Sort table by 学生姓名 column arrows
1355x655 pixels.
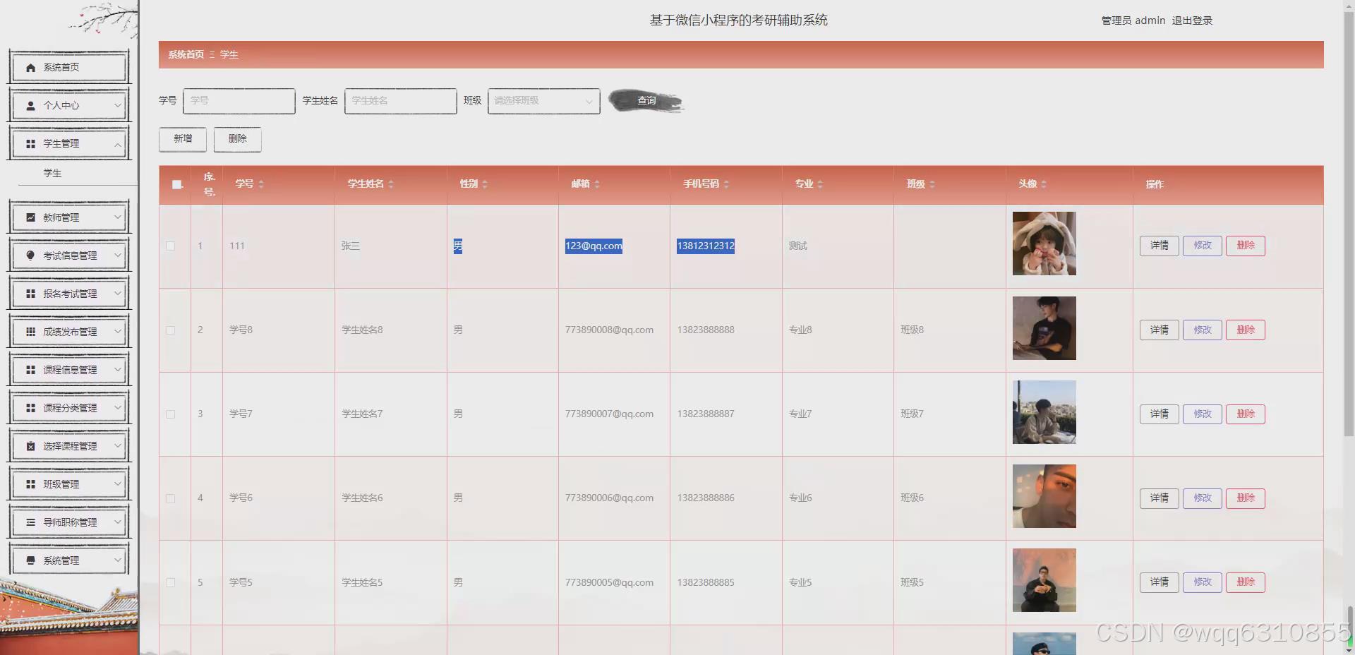[x=391, y=184]
